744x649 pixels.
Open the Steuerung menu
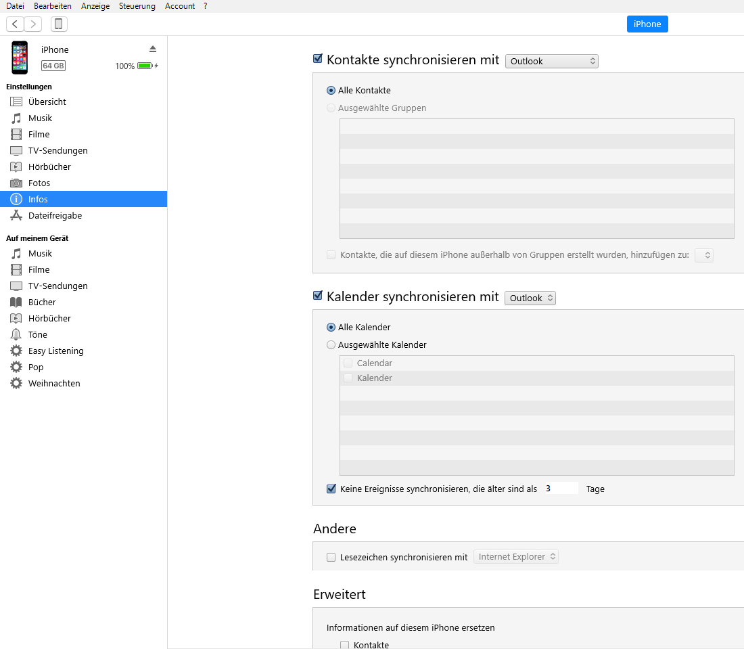[137, 6]
